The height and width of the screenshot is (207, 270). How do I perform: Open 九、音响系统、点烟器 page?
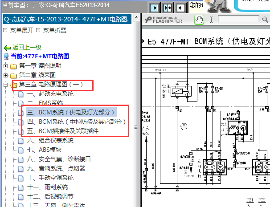point(56,168)
